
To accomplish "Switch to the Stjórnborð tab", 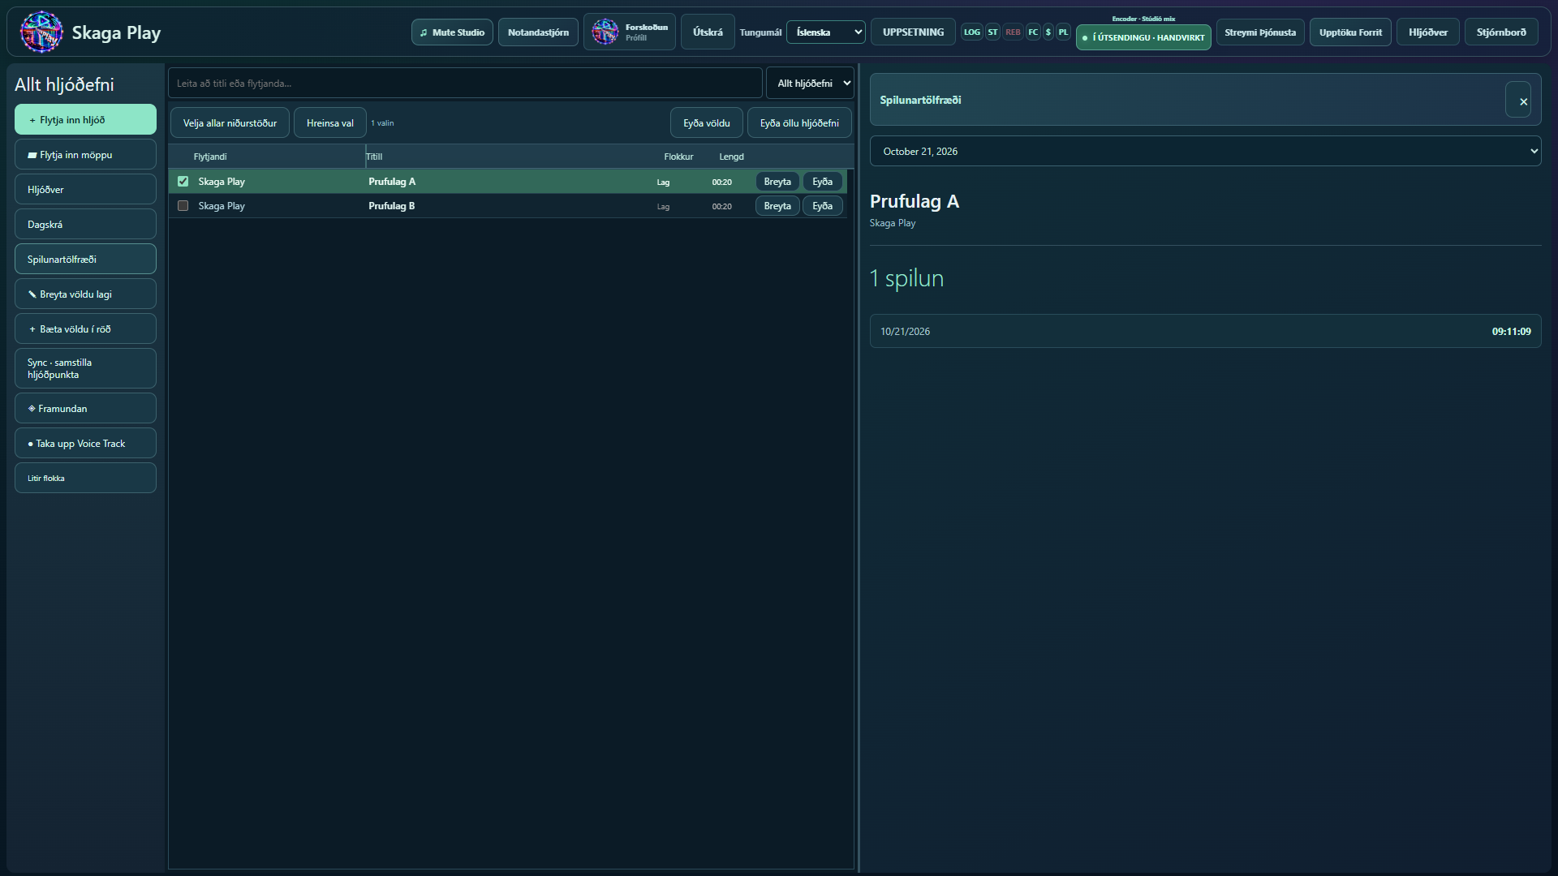I will pyautogui.click(x=1500, y=32).
